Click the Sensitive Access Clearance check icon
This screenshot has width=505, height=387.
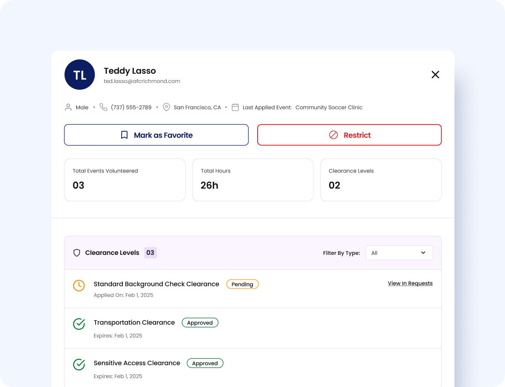click(x=79, y=364)
